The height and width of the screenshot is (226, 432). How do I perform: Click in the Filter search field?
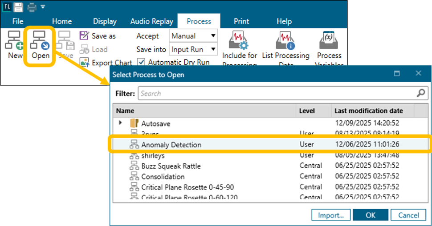point(276,93)
